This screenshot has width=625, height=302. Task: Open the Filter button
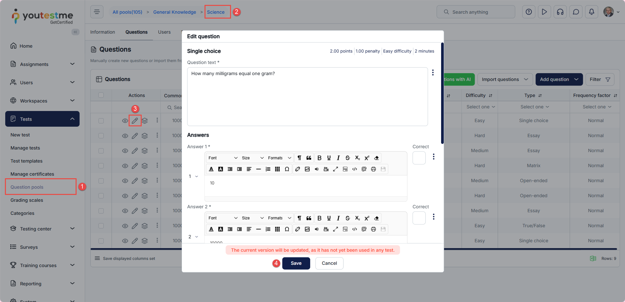599,79
